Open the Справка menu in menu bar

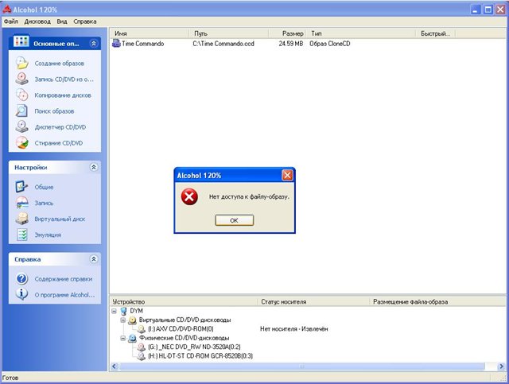point(85,21)
